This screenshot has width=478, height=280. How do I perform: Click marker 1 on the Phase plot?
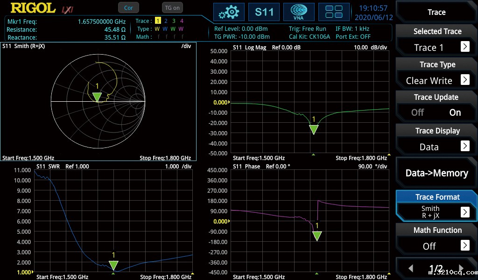coord(317,236)
